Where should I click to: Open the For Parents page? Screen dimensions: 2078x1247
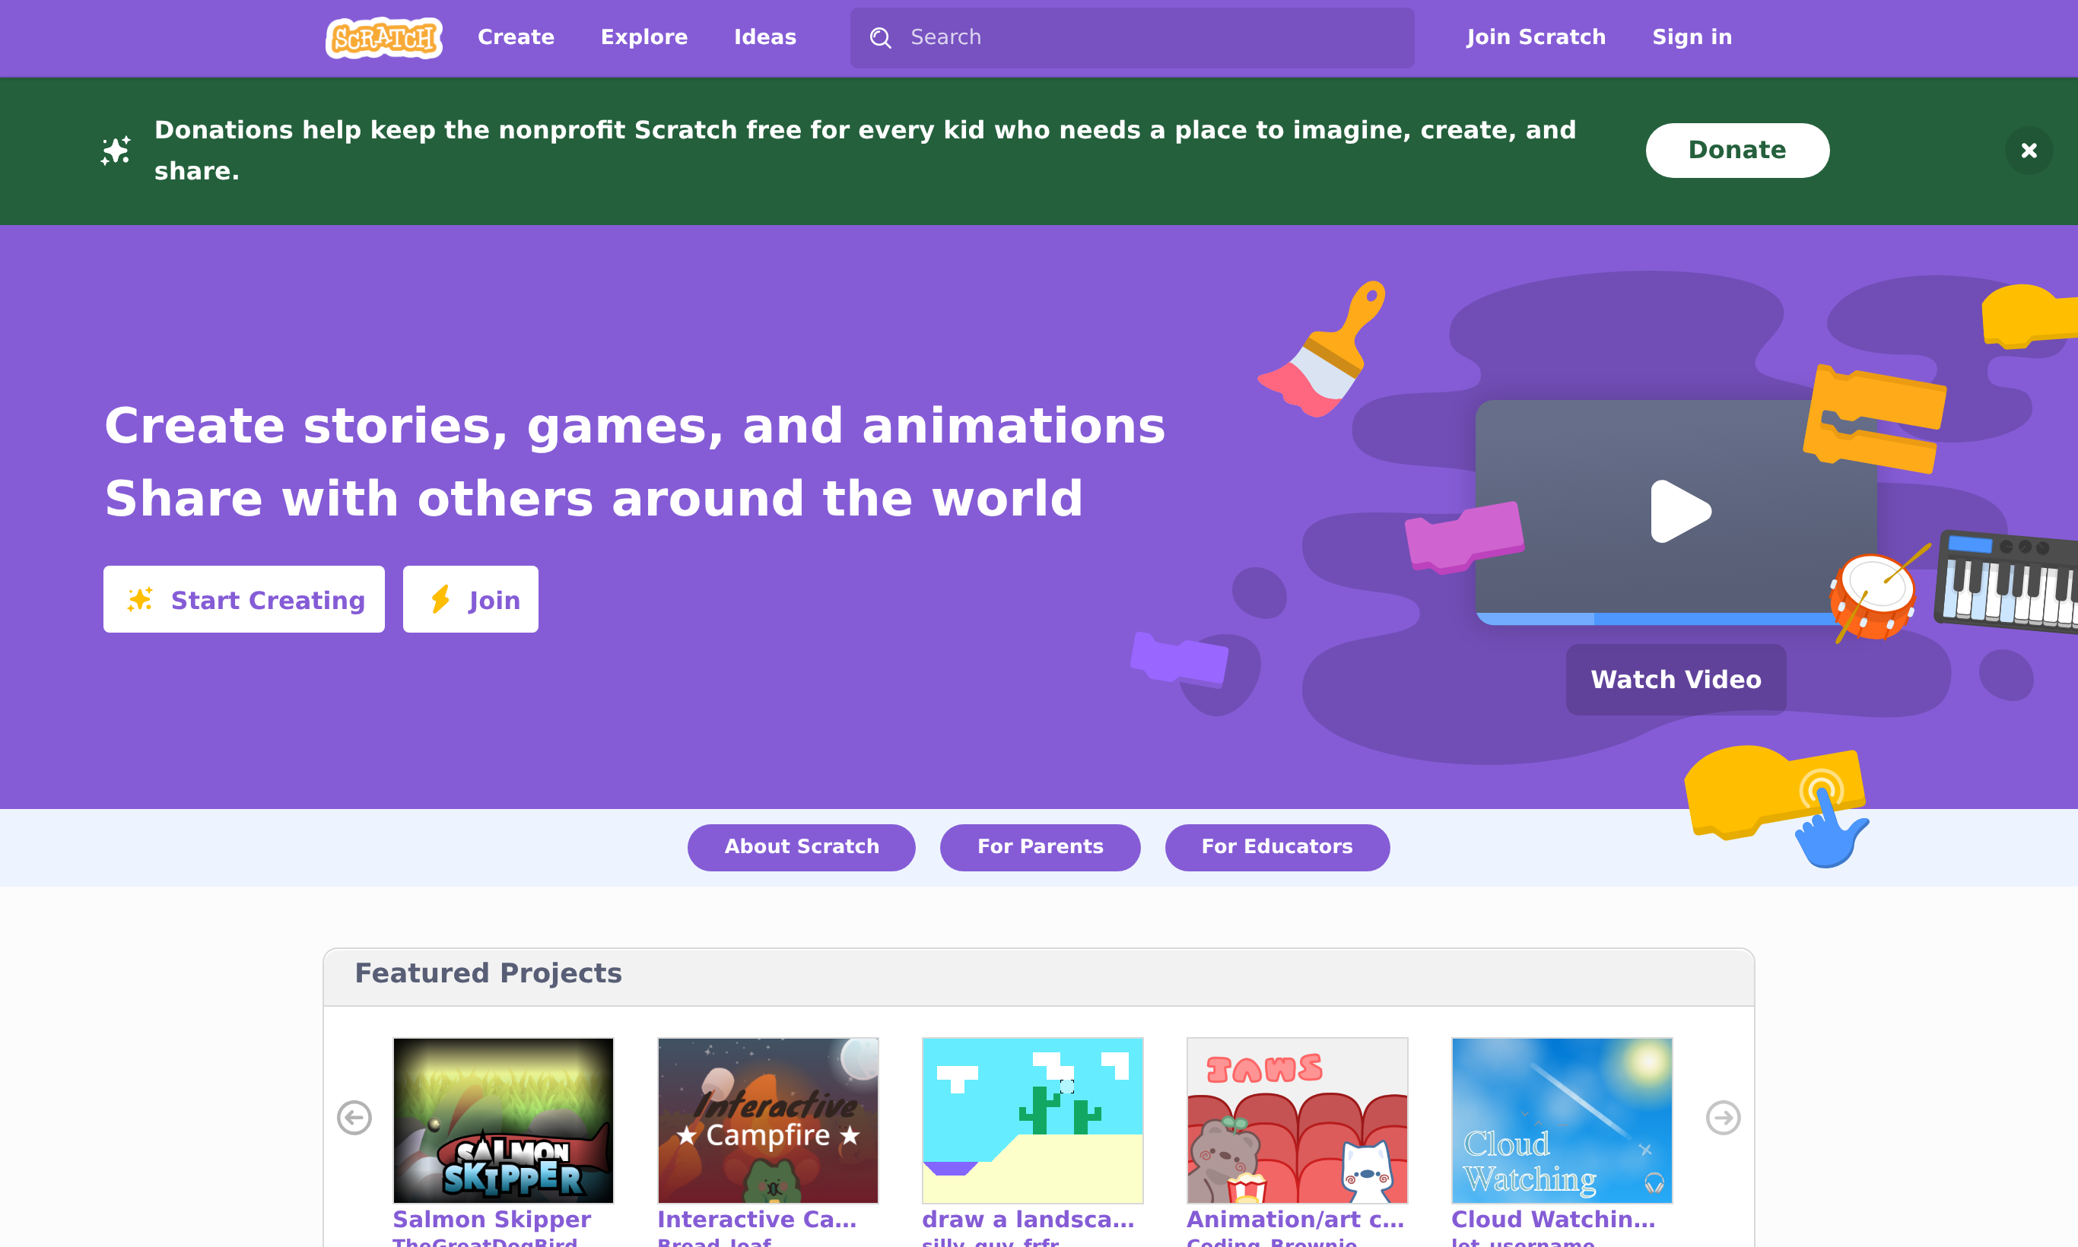click(1040, 847)
